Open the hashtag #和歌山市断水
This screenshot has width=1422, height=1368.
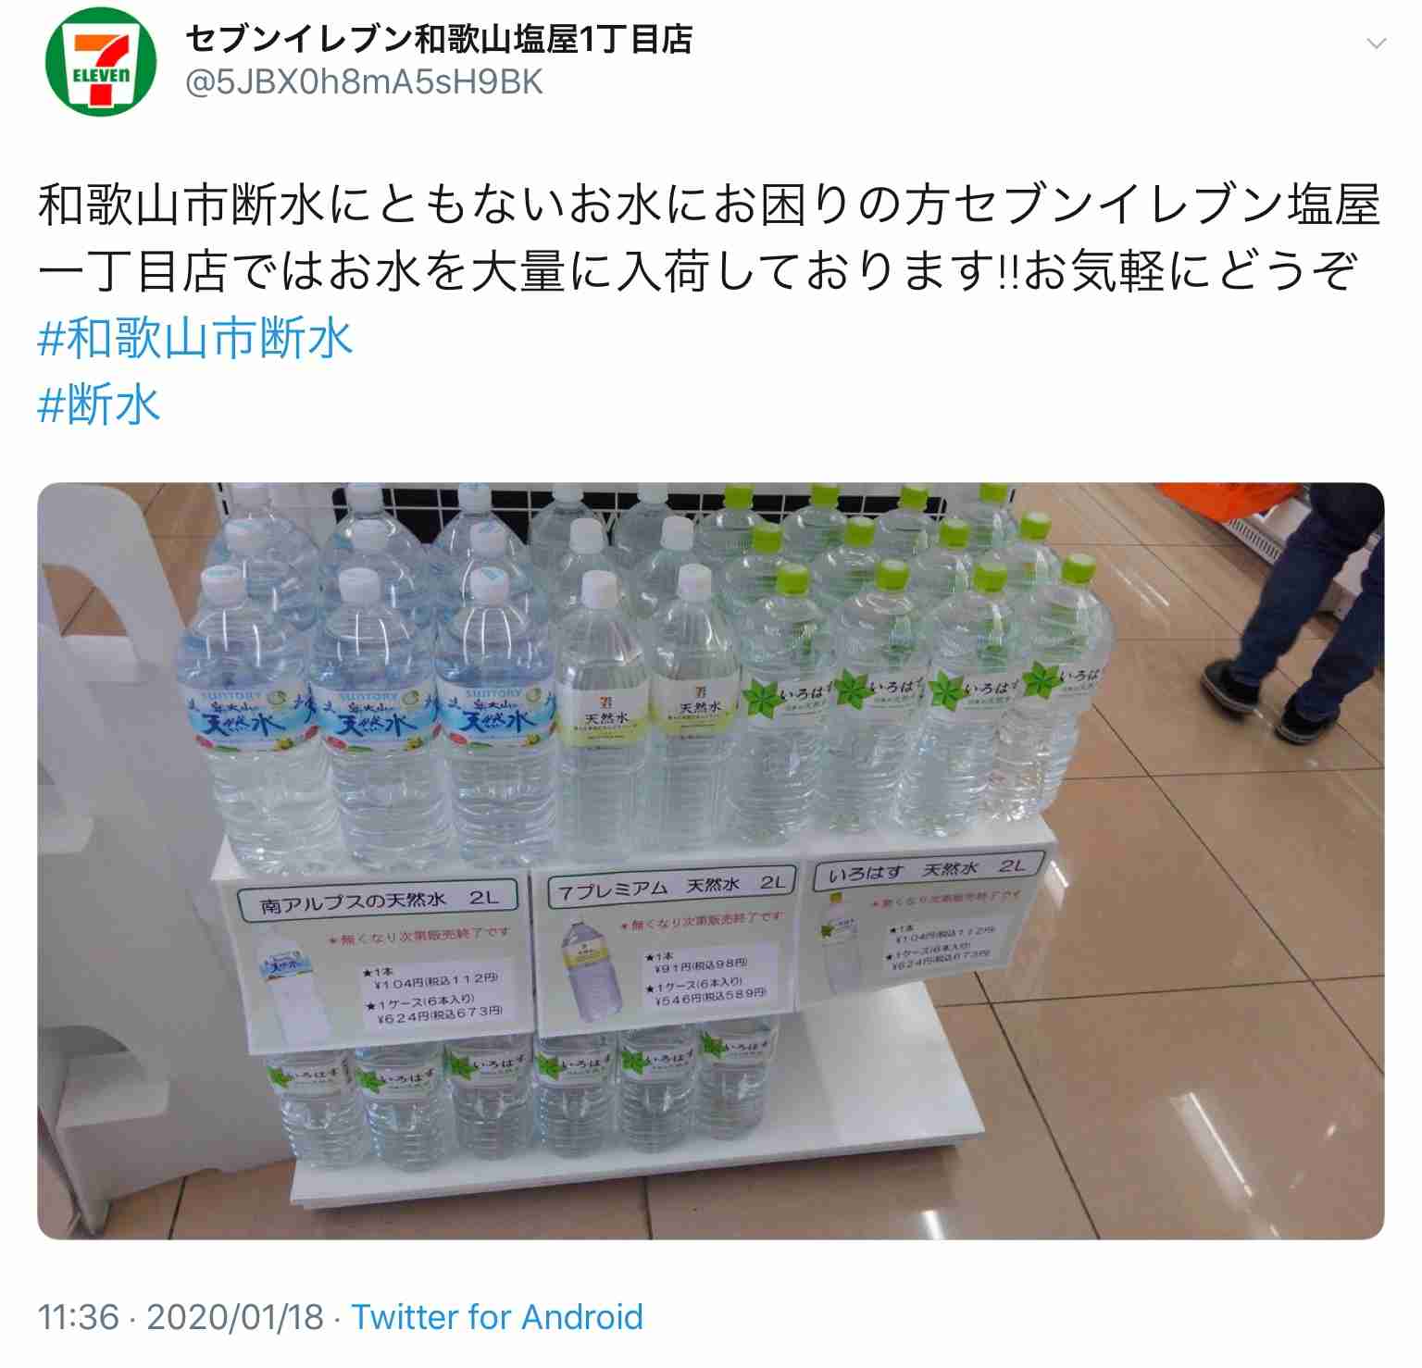195,338
